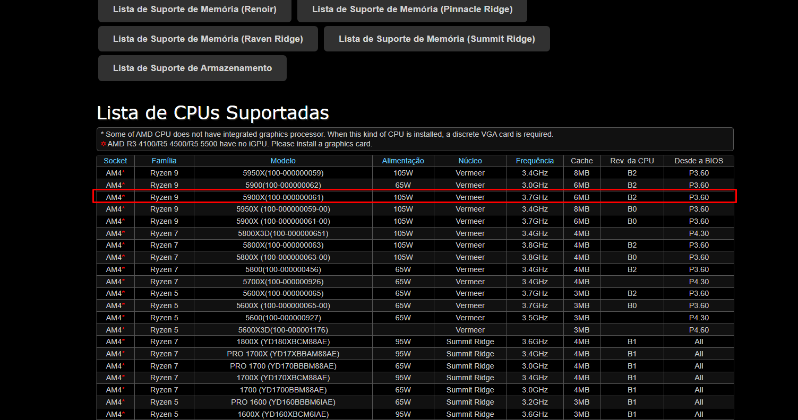Viewport: 798px width, 420px height.
Task: Open Lista de Suporte de Memória (Summit Ridge)
Action: click(437, 39)
